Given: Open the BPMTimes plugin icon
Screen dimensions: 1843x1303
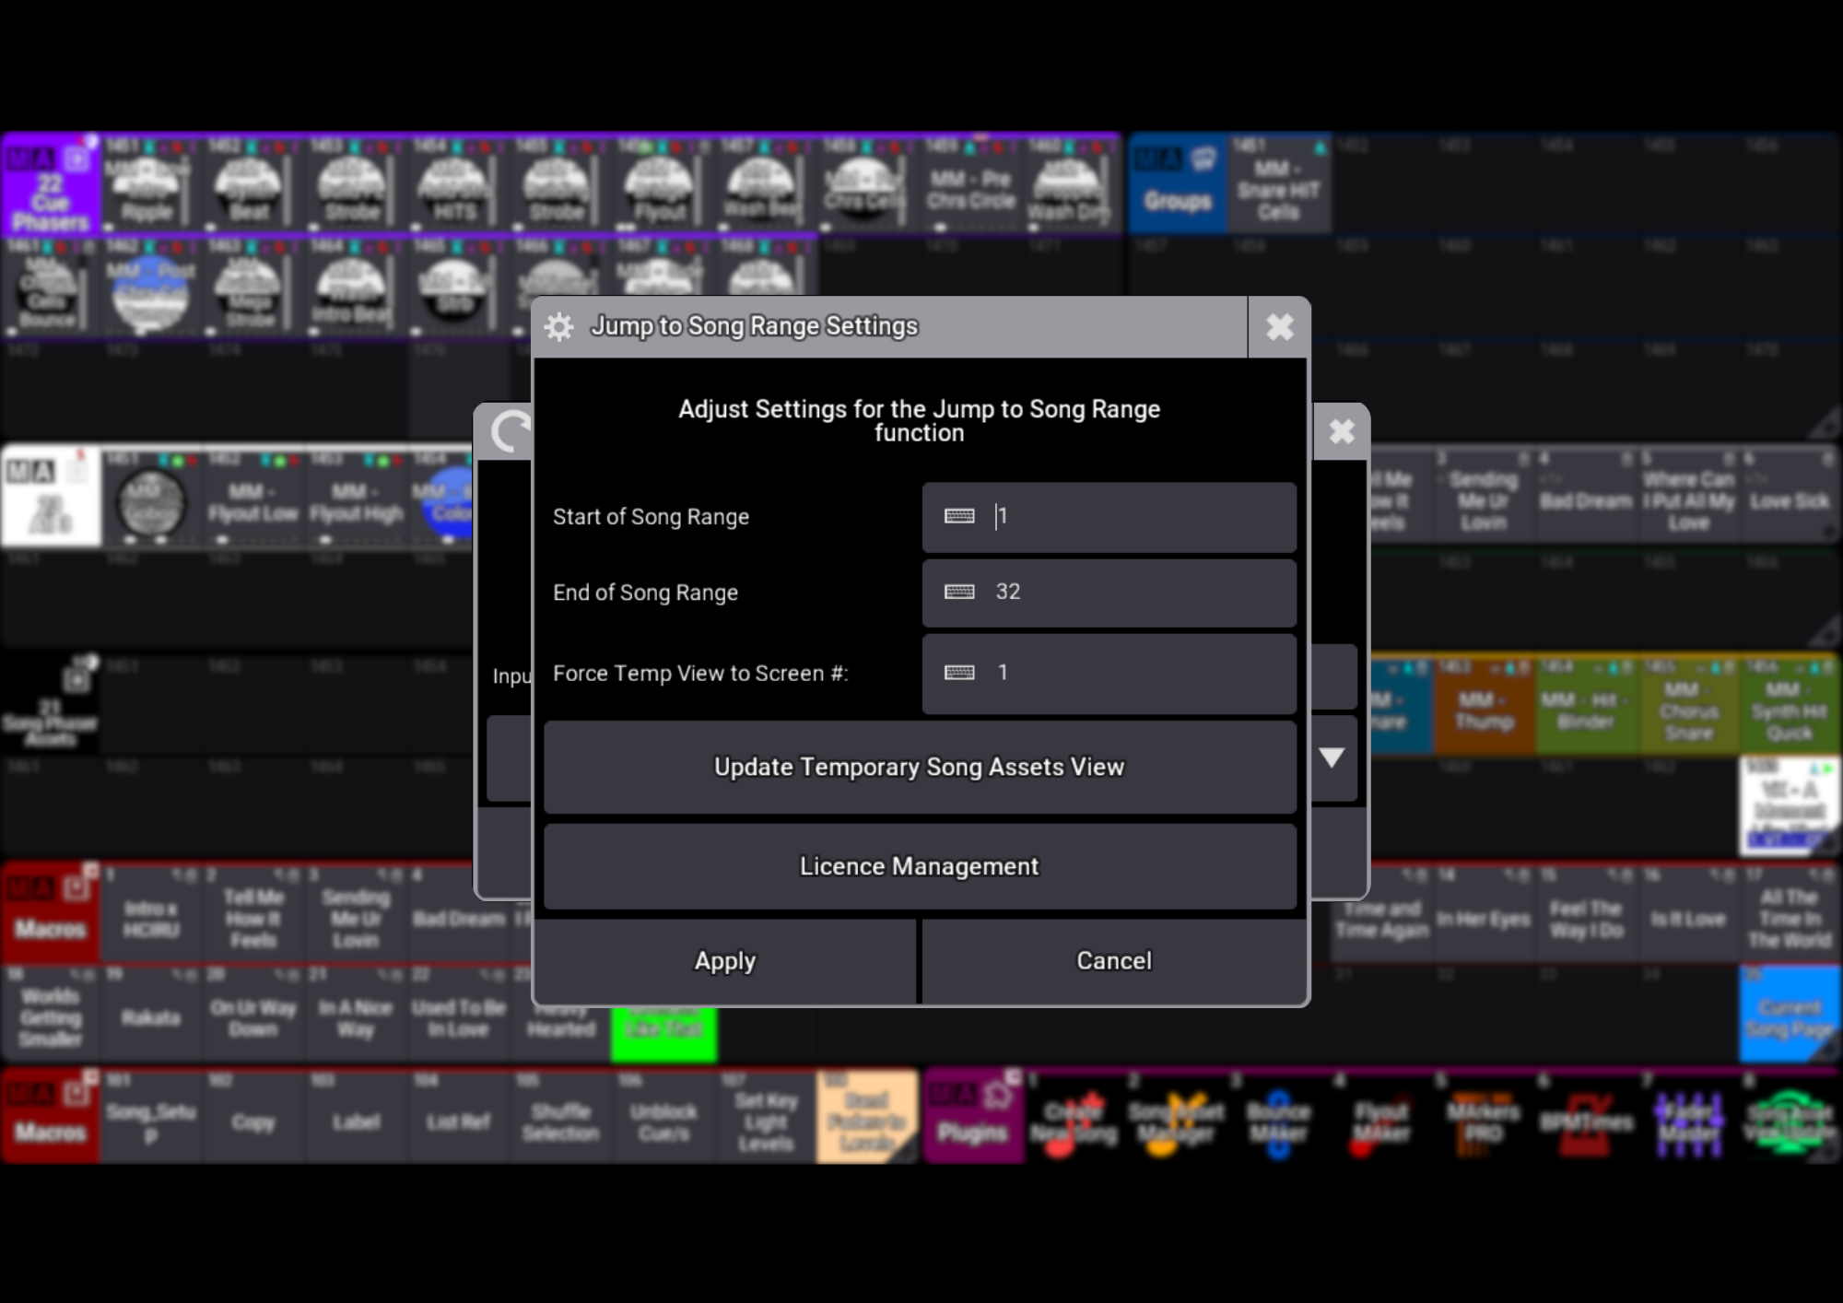Looking at the screenshot, I should (x=1585, y=1118).
